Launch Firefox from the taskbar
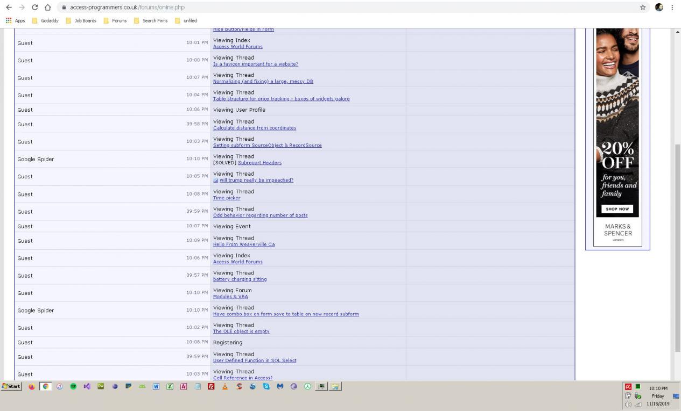 [x=32, y=386]
